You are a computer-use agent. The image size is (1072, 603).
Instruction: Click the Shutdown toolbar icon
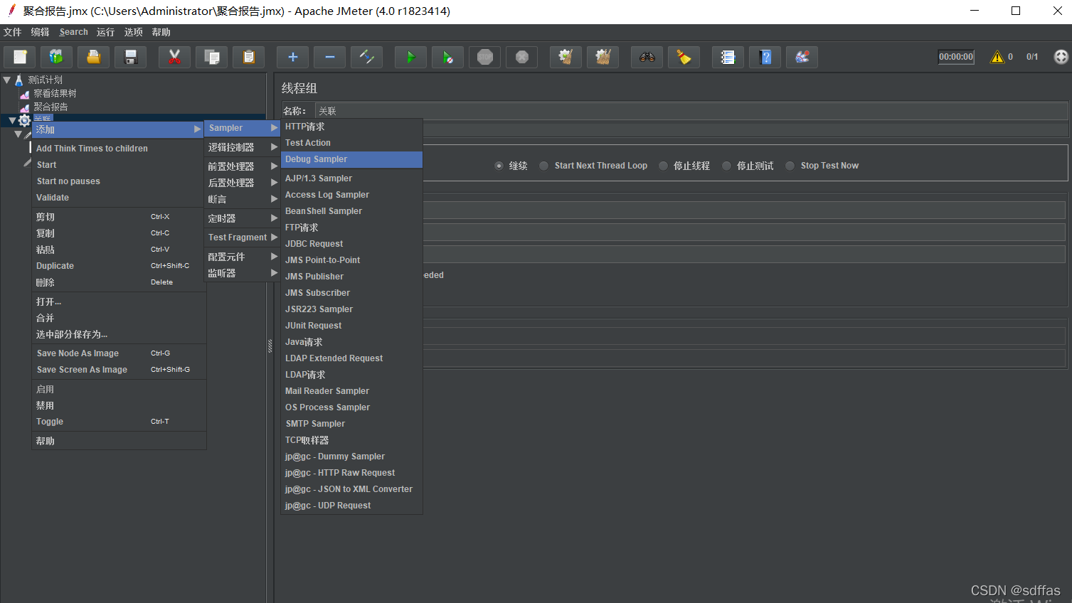tap(521, 57)
